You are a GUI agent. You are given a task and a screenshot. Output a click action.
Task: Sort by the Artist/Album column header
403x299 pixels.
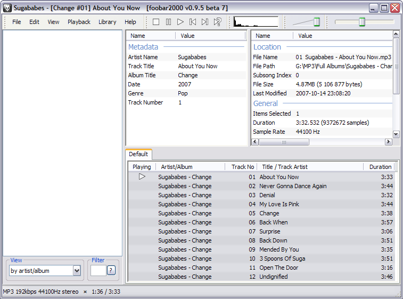(190, 167)
